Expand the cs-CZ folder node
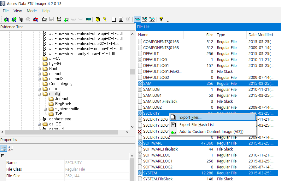This screenshot has height=181, width=281. pos(39,124)
